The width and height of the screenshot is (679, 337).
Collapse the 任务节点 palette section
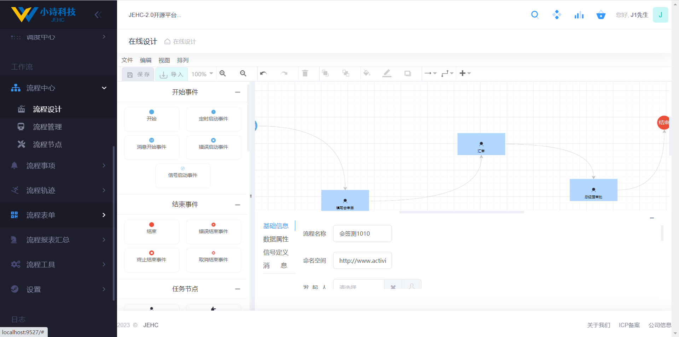pos(238,289)
